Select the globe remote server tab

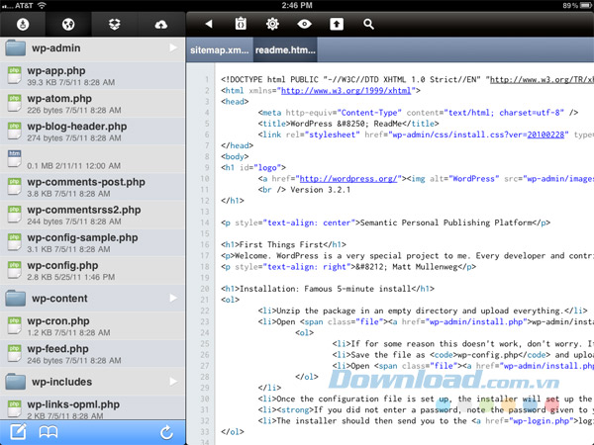tap(68, 24)
